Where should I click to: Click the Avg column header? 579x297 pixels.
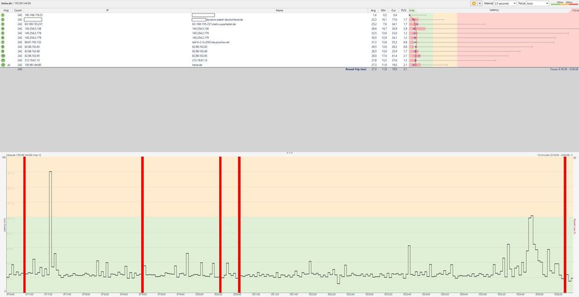373,10
